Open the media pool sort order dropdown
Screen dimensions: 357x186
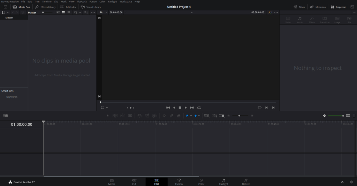tap(86, 13)
